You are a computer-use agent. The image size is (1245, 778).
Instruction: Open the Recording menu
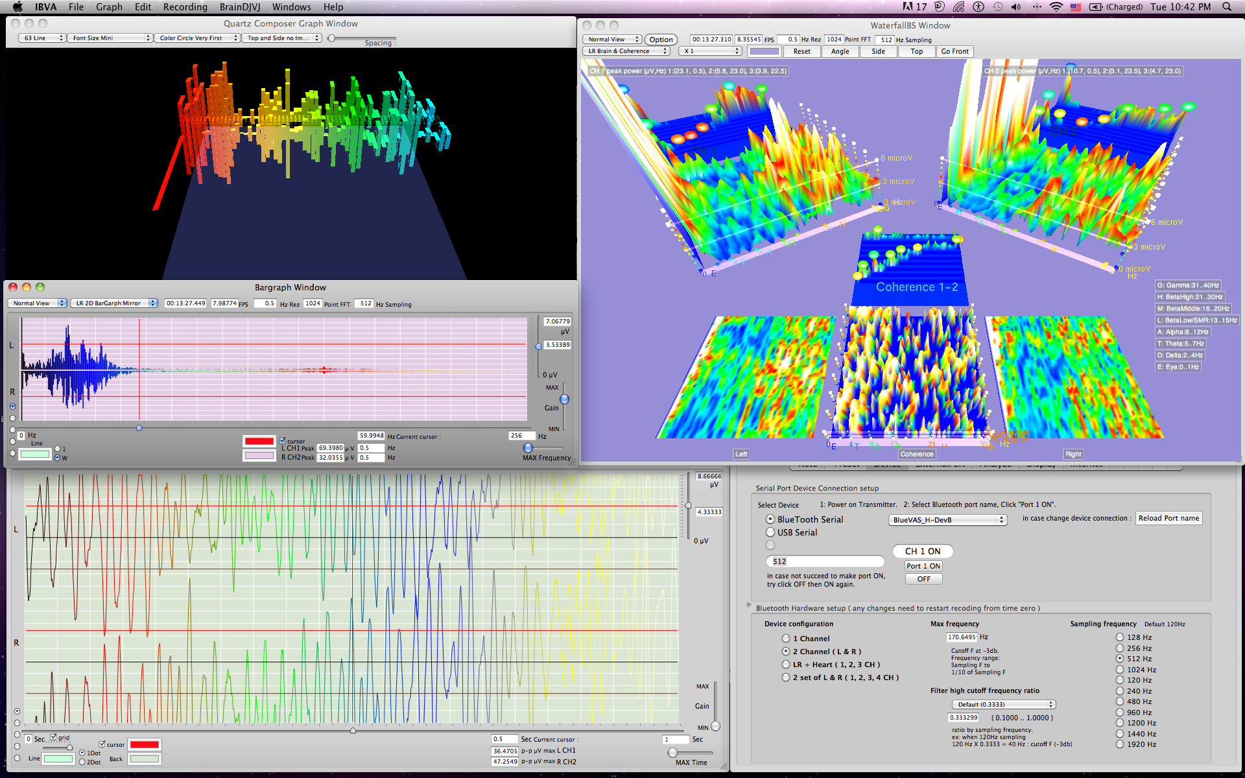point(185,7)
